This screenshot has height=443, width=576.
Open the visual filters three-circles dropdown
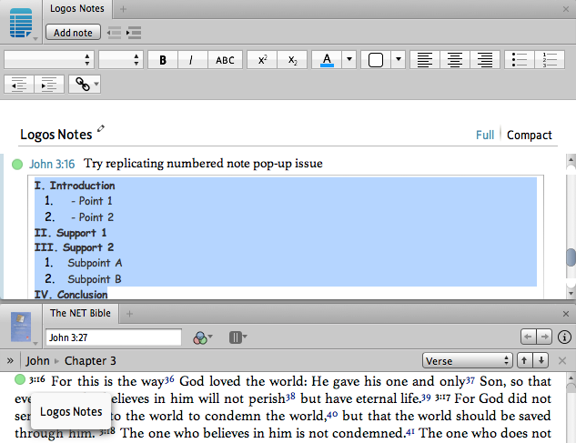click(x=202, y=337)
